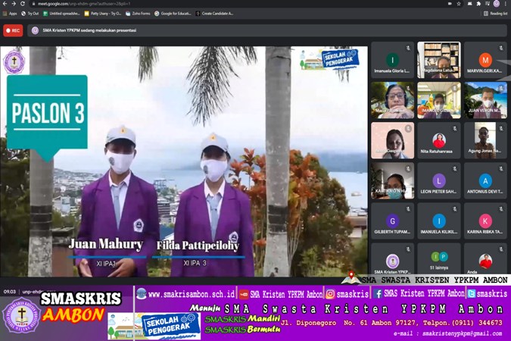Select your own 'Anda' tile
The width and height of the screenshot is (511, 341).
pyautogui.click(x=485, y=258)
